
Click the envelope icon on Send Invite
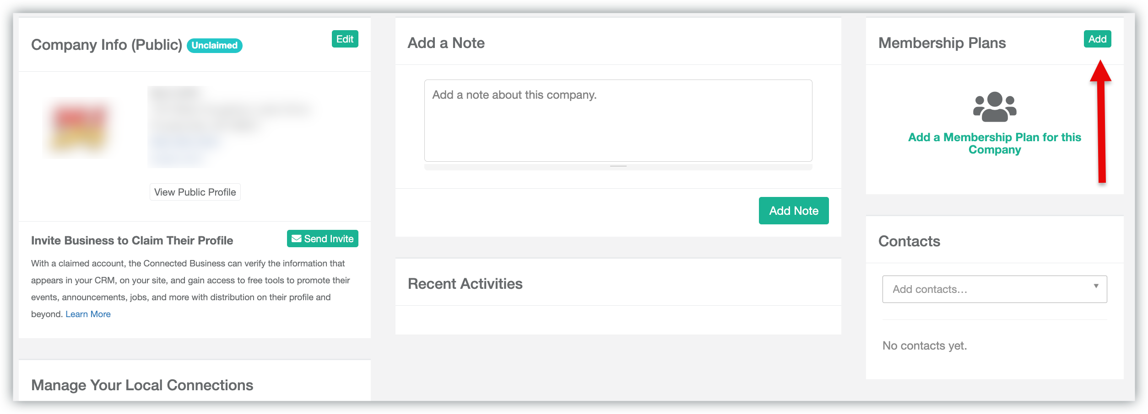(297, 239)
